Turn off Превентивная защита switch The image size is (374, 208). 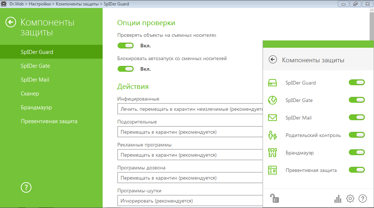pyautogui.click(x=357, y=170)
